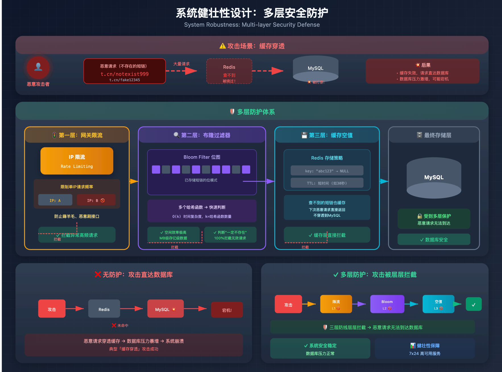
Task: Click the 数据库安全 checkmark box
Action: click(434, 240)
